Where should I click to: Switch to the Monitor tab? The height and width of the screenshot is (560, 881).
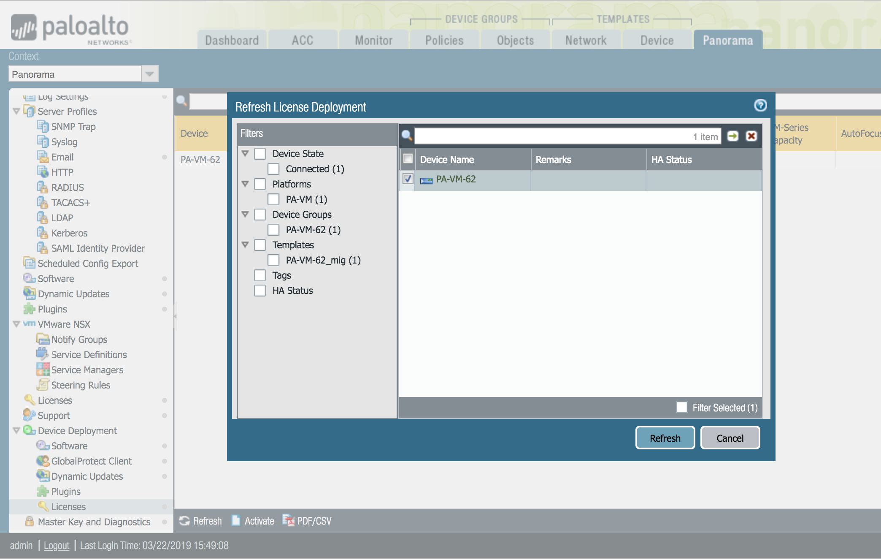click(373, 41)
